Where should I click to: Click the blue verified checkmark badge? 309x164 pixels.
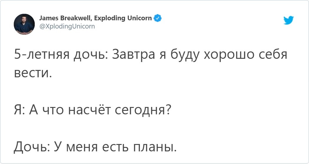click(x=157, y=18)
